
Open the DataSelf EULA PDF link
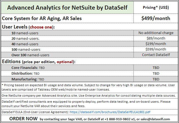coord(110,112)
